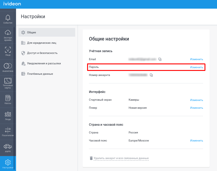Click the wallet icon for Платёжные данные

click(23, 74)
